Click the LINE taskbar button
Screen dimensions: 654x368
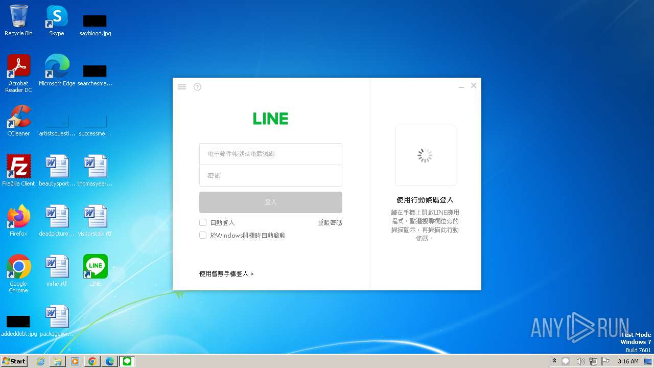[x=127, y=361]
